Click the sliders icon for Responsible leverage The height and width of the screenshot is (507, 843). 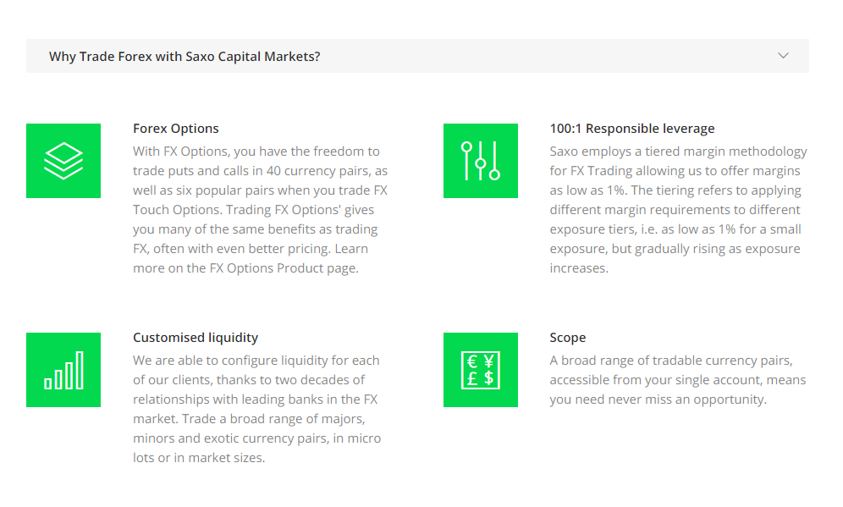tap(481, 161)
